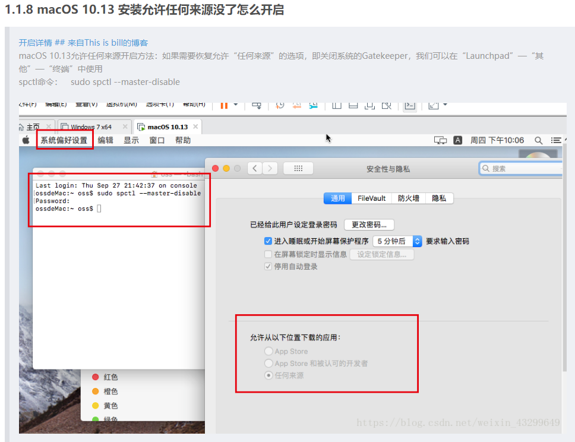Toggle 停用自动登录 checkbox
Viewport: 575px width, 442px height.
tap(268, 266)
